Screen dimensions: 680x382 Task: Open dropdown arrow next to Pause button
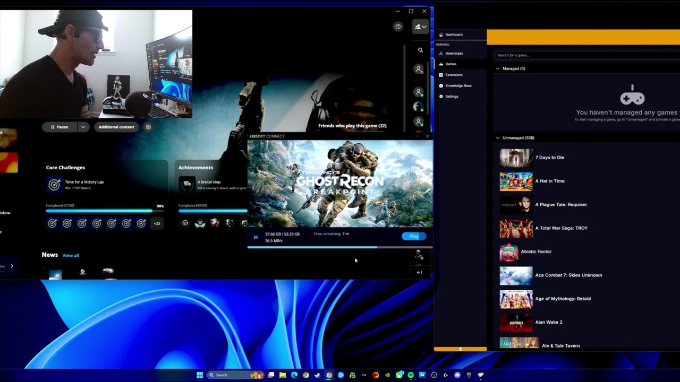83,127
